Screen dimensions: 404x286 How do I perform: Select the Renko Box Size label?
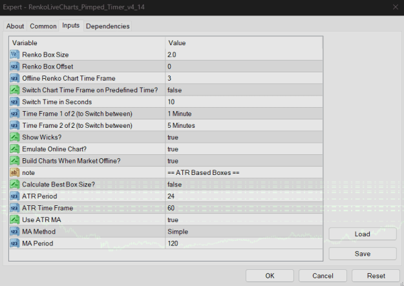(45, 55)
